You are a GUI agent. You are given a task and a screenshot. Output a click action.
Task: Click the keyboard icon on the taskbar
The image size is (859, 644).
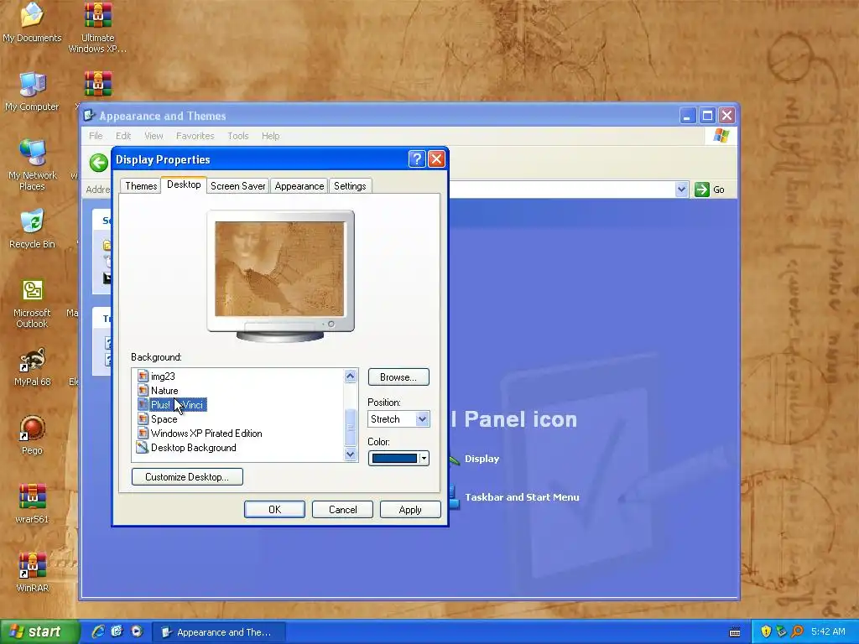coord(735,632)
